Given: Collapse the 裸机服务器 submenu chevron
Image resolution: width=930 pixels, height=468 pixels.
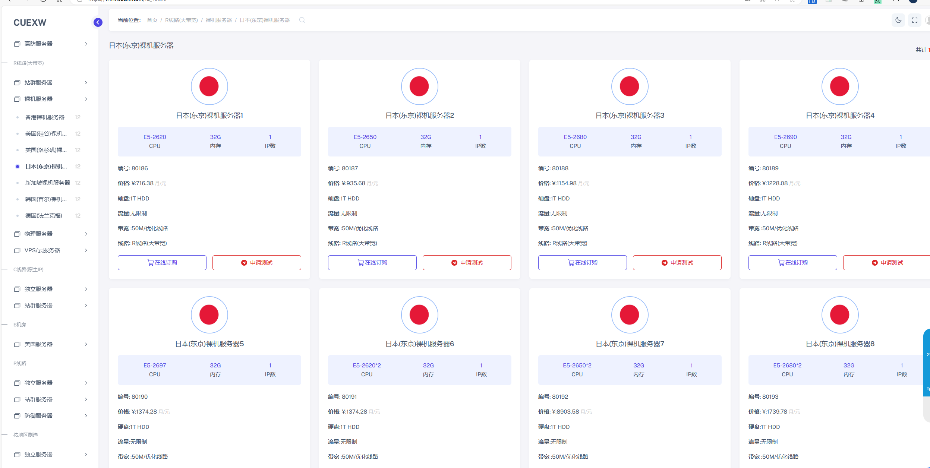Looking at the screenshot, I should click(86, 99).
